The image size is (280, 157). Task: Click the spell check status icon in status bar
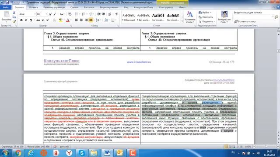(x=55, y=147)
